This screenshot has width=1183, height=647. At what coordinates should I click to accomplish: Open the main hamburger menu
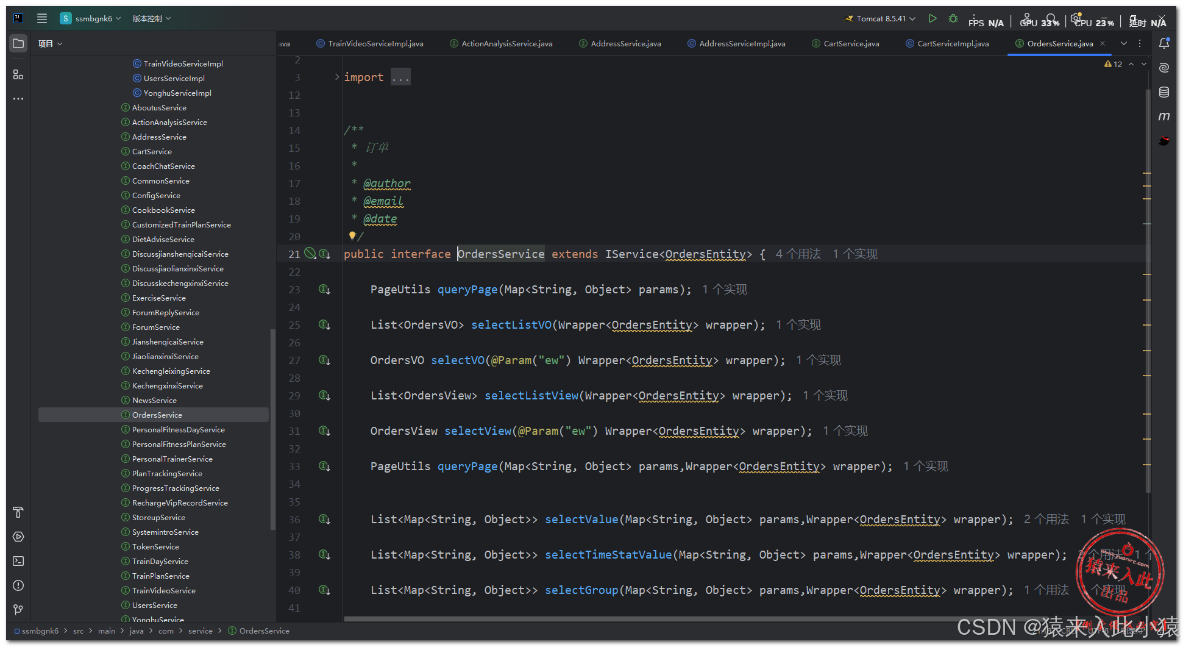pos(42,18)
